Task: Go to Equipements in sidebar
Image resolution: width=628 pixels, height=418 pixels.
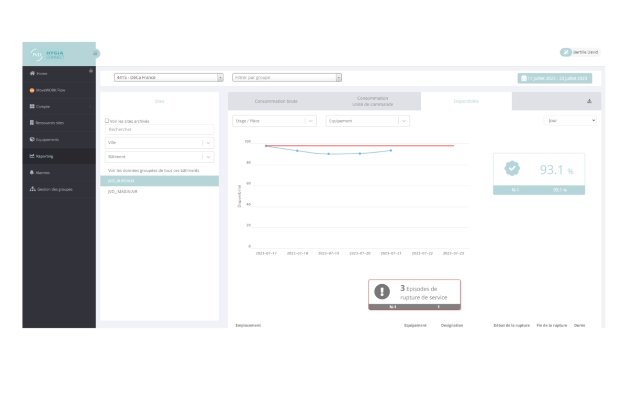Action: click(x=47, y=140)
